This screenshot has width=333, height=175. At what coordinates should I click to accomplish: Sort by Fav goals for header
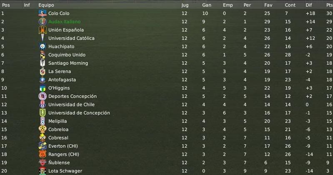[268, 5]
